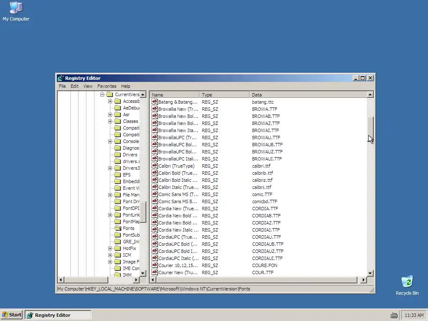Click the Batang & Batang string value icon

155,102
